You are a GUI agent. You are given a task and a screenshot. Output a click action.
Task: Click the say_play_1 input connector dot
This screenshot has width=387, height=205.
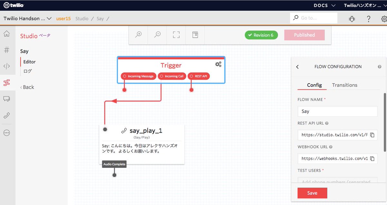pyautogui.click(x=105, y=129)
